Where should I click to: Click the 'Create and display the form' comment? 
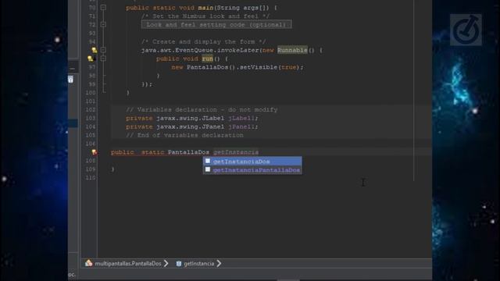pos(204,41)
